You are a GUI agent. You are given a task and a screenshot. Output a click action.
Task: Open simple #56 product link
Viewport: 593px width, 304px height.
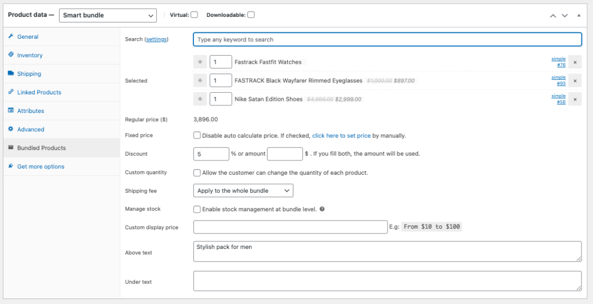point(559,98)
